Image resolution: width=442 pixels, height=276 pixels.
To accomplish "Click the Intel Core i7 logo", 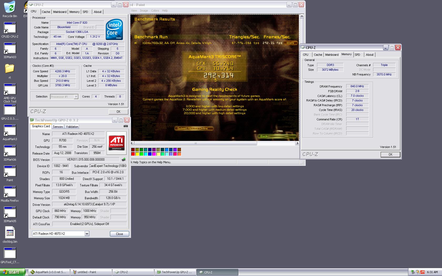I will 114,29.
